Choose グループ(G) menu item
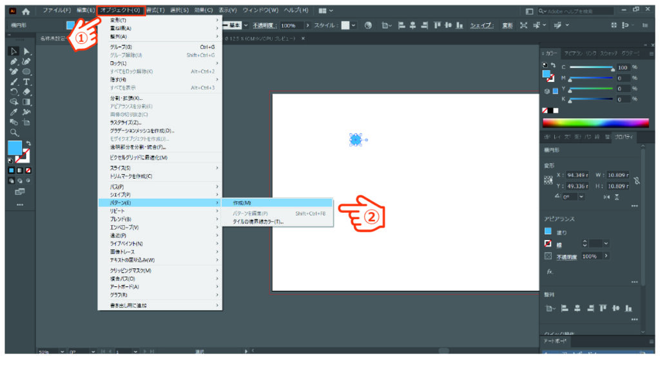660x376 pixels. pyautogui.click(x=160, y=47)
